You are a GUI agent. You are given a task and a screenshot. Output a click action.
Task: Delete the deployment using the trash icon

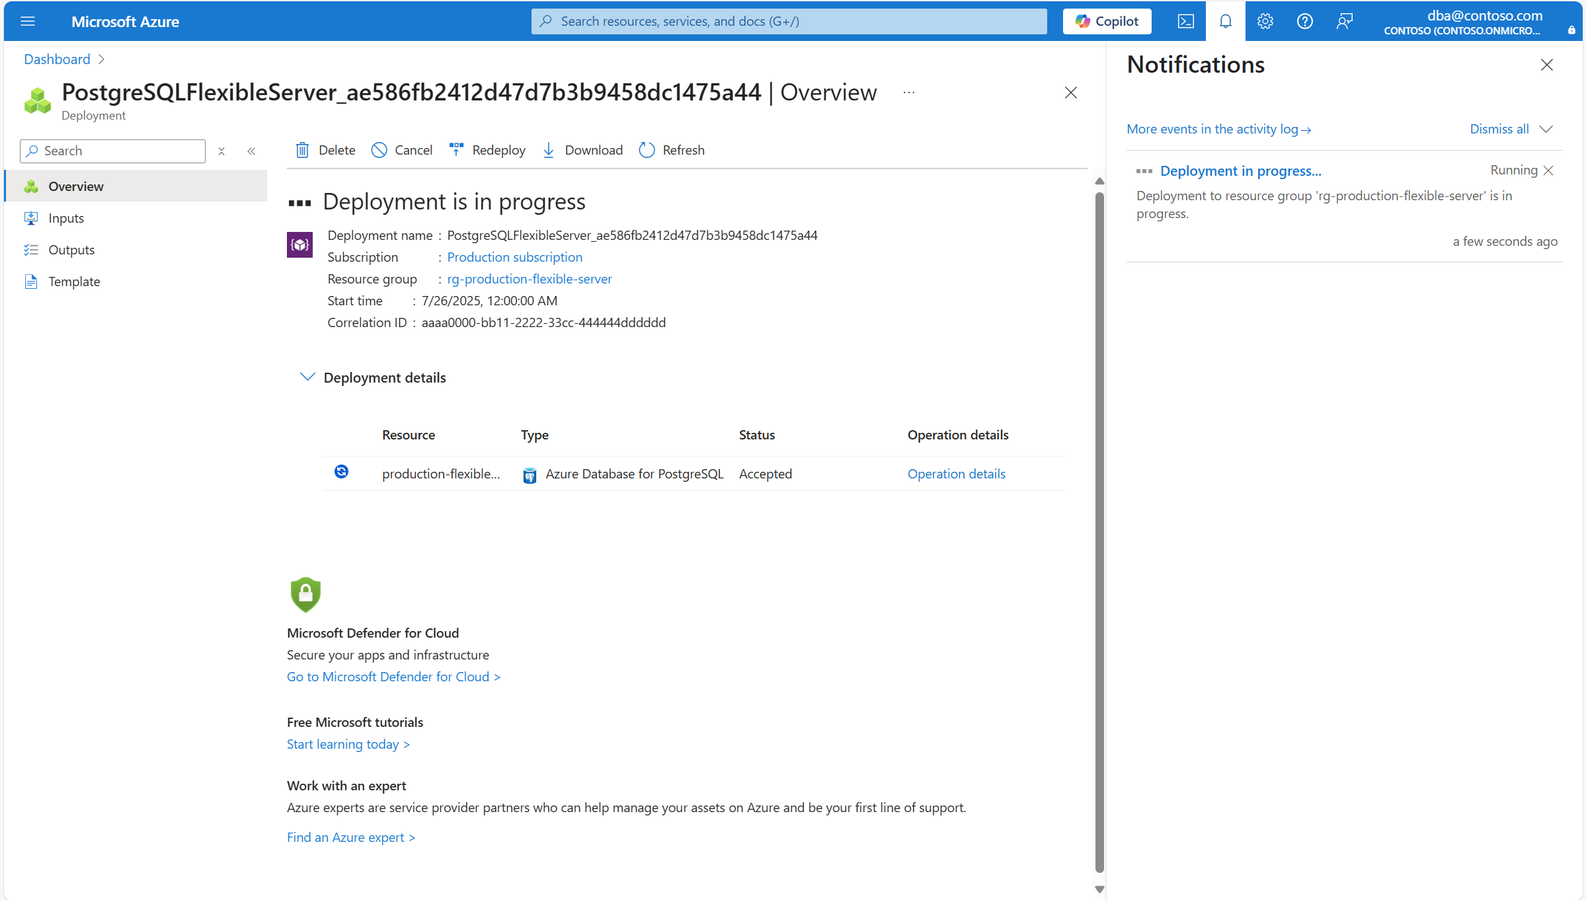click(303, 150)
